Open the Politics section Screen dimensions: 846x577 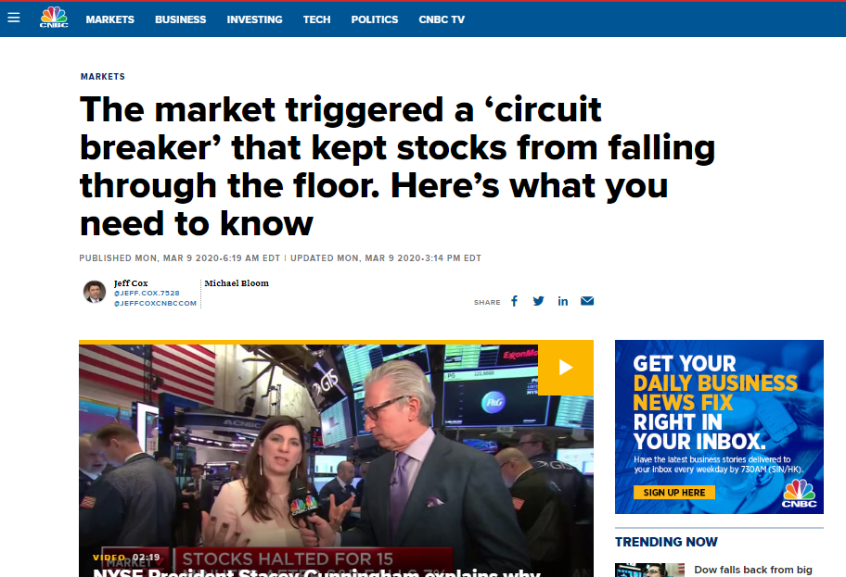[x=375, y=19]
